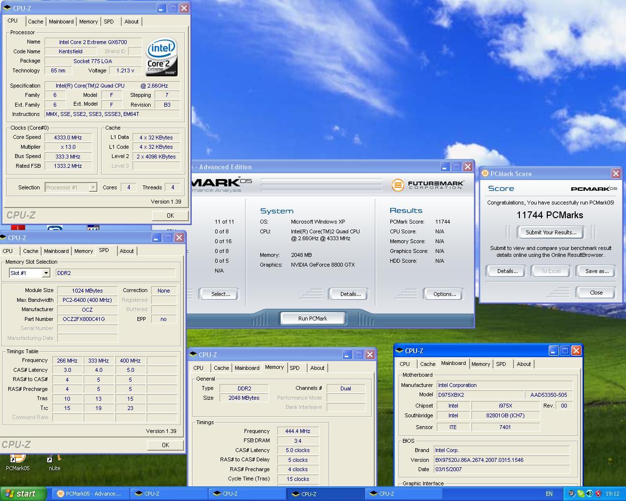The image size is (626, 501).
Task: Click the 19:12 taskbar clock
Action: tap(612, 494)
